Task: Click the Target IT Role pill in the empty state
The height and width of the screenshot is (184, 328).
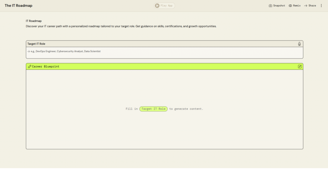Action: pos(153,109)
